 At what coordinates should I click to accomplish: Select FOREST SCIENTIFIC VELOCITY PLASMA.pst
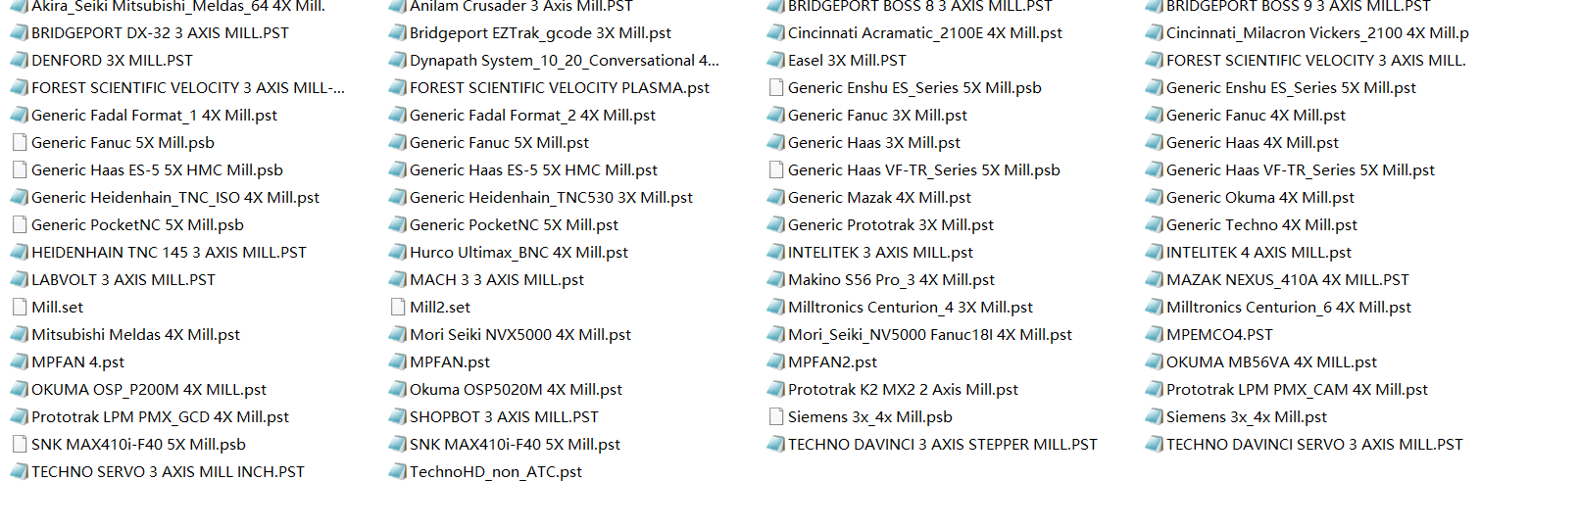click(x=560, y=87)
